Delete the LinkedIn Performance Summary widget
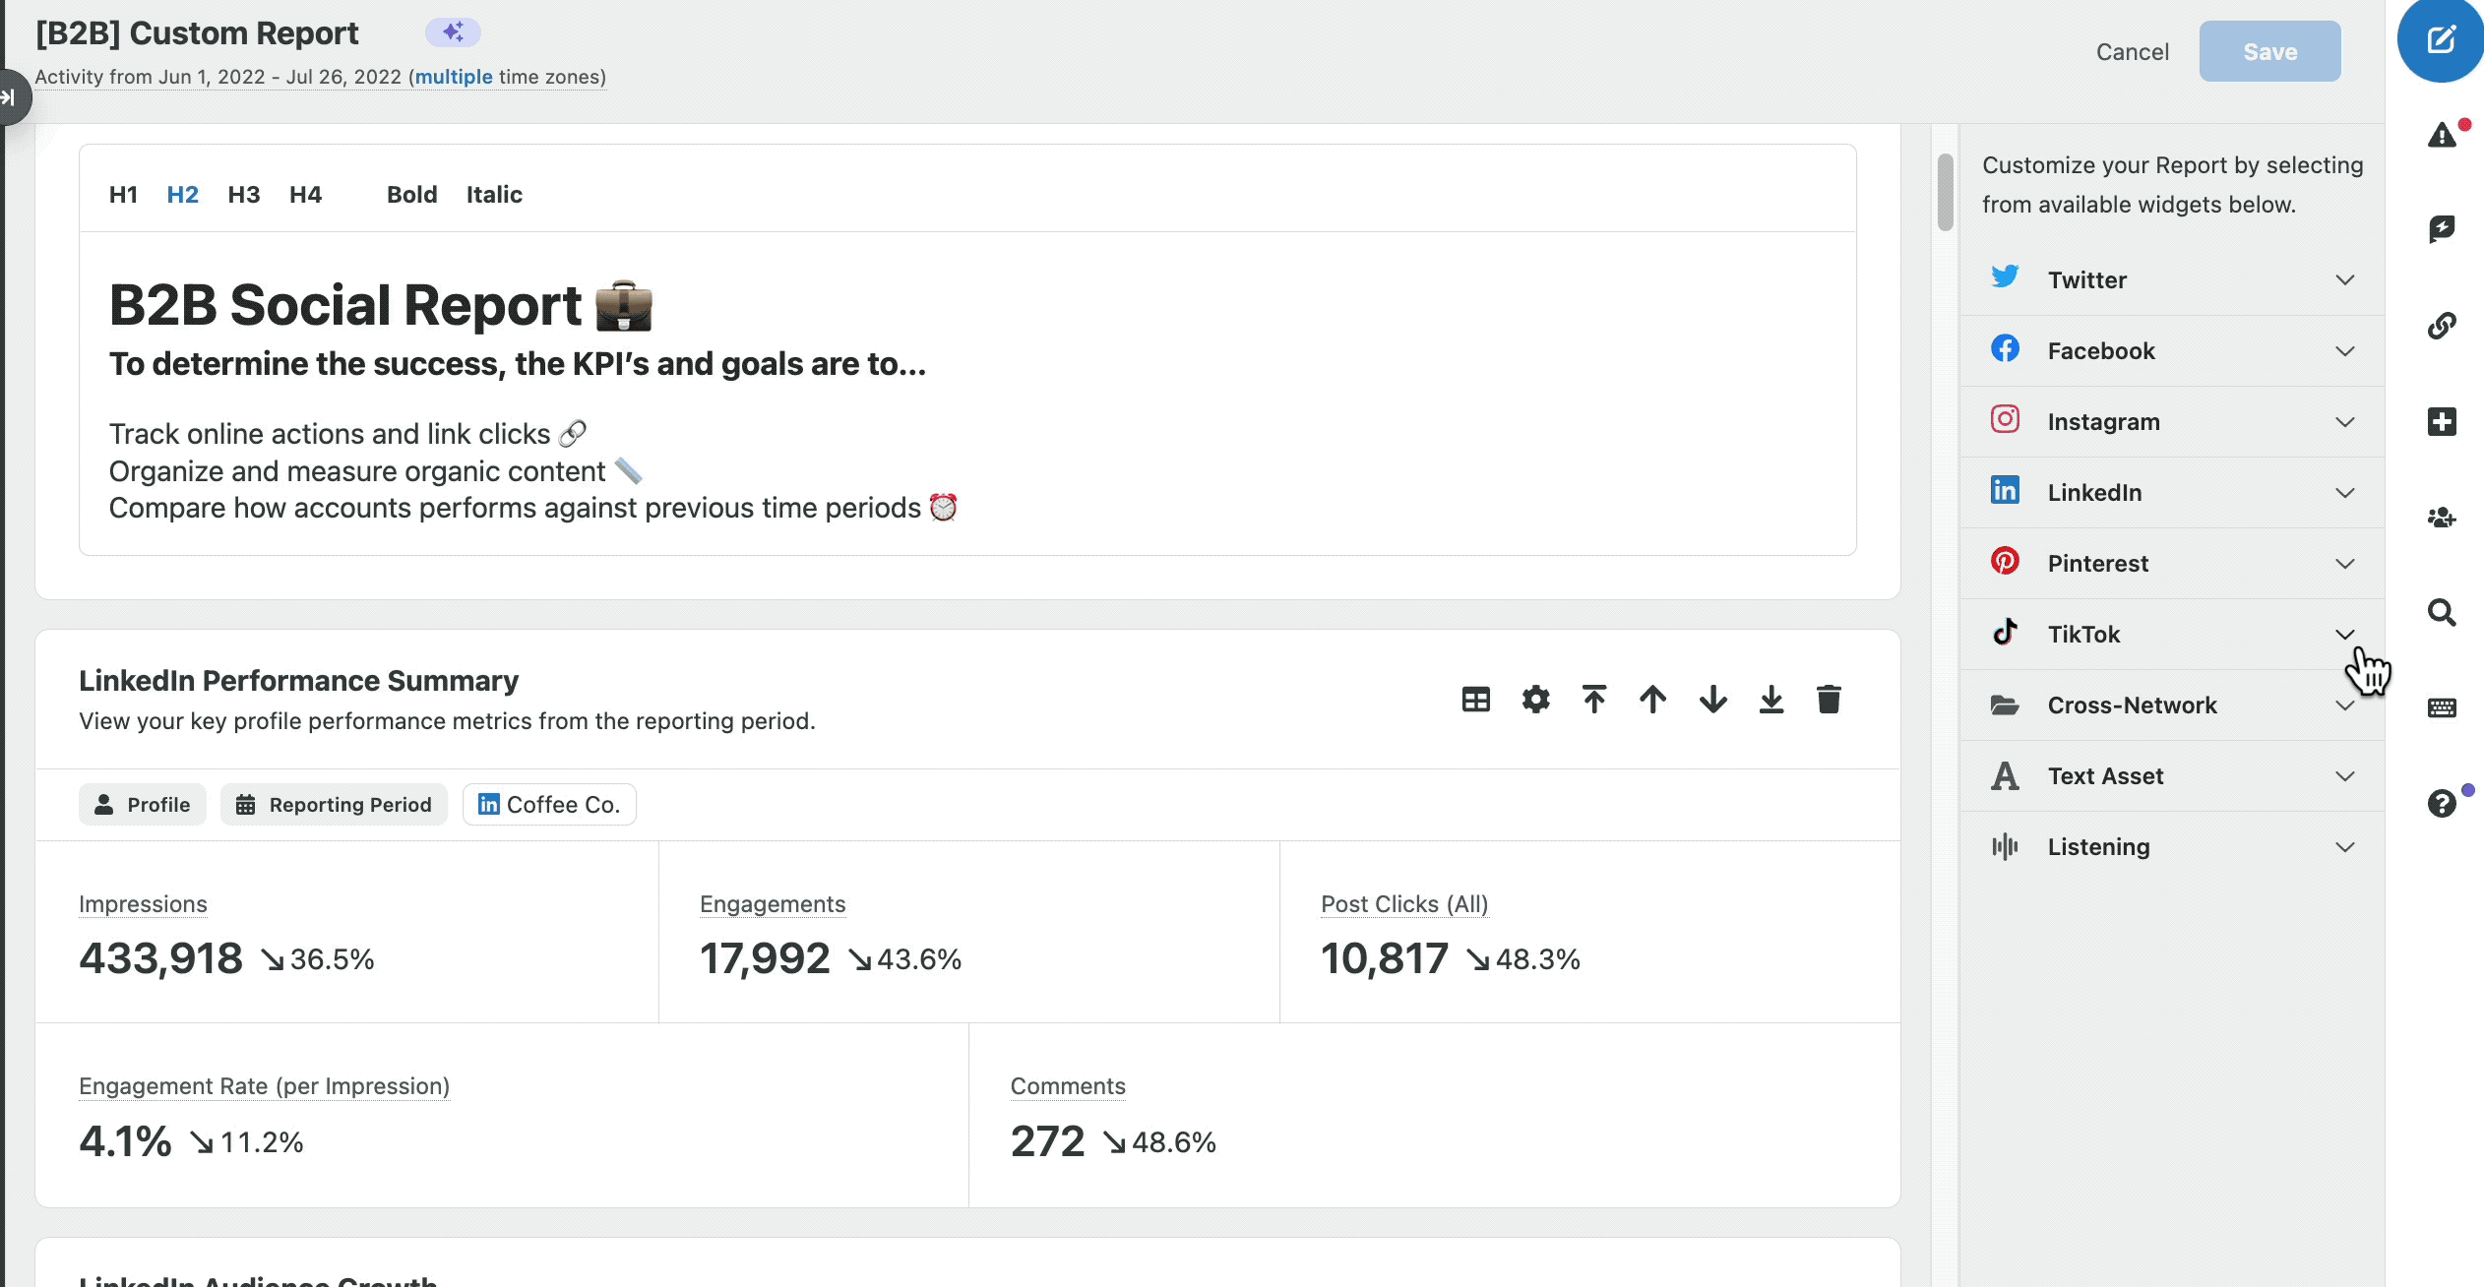The width and height of the screenshot is (2484, 1287). click(x=1829, y=700)
